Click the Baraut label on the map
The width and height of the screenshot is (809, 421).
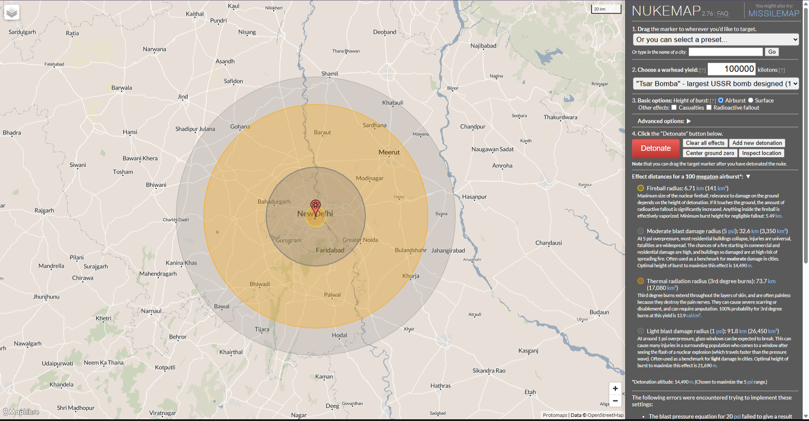(x=322, y=132)
